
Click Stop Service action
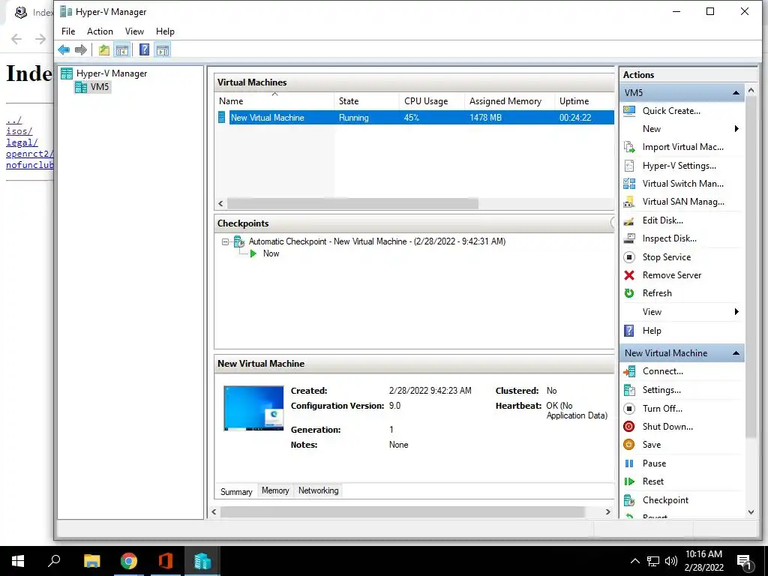pyautogui.click(x=666, y=257)
